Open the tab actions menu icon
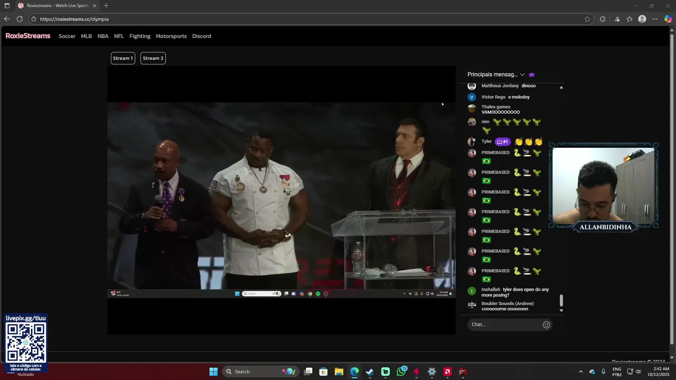Viewport: 676px width, 380px height. (x=7, y=6)
